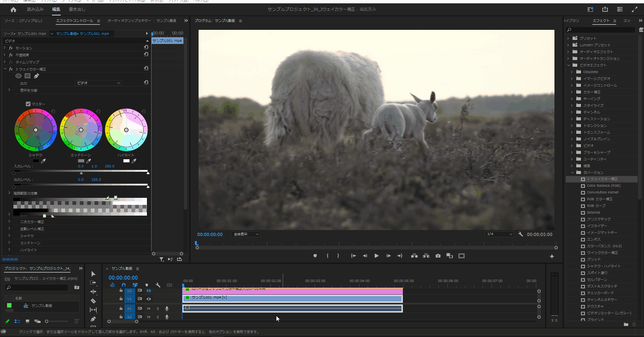The width and height of the screenshot is (644, 337).
Task: Toggle the V2 track lock
Action: point(121,290)
